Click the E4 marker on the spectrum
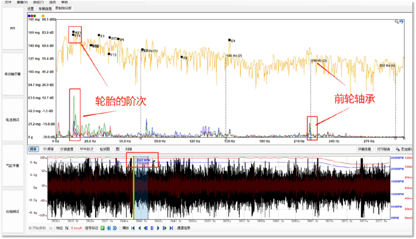 click(230, 40)
